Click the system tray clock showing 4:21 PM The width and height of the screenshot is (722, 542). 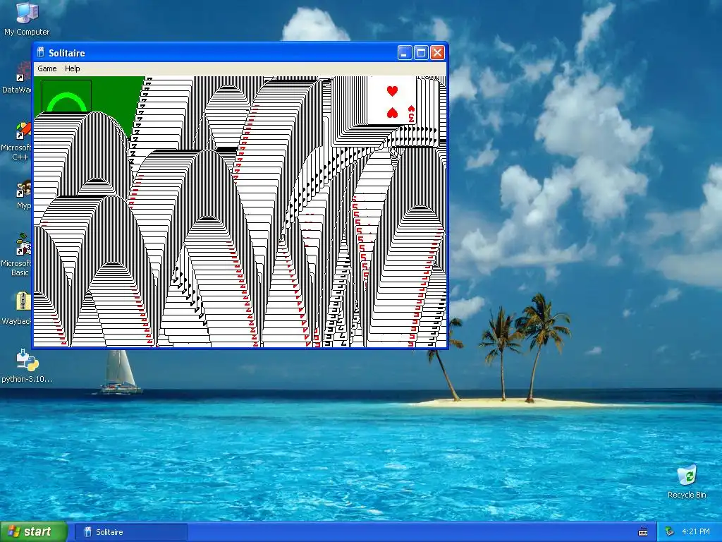pos(695,531)
